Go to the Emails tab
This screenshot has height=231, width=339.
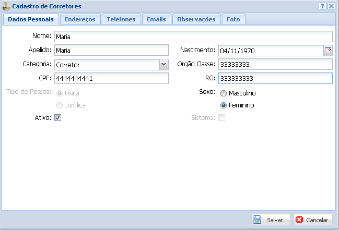(156, 19)
